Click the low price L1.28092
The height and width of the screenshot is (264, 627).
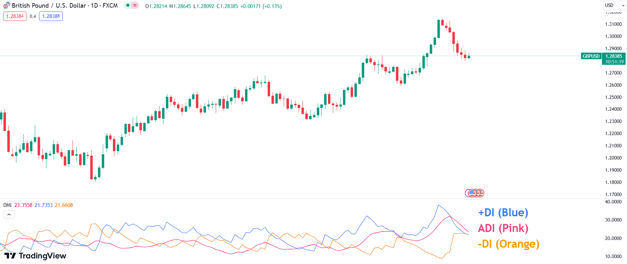(x=204, y=6)
